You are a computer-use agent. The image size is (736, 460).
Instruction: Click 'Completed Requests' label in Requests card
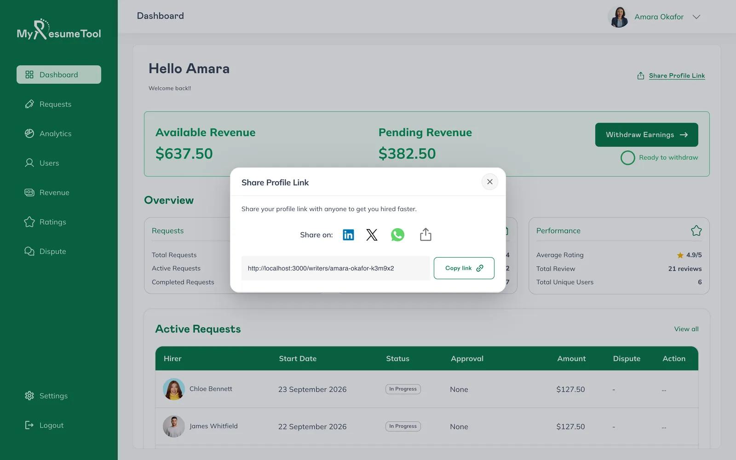click(x=183, y=282)
